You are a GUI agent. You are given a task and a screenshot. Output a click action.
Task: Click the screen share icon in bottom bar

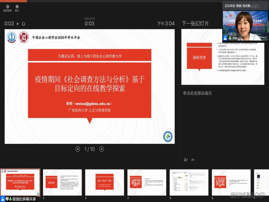point(7,199)
